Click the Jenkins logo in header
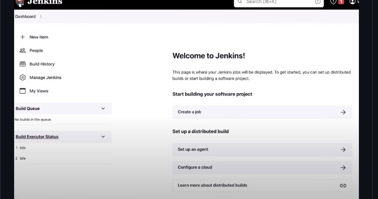The width and height of the screenshot is (378, 199). (x=20, y=3)
